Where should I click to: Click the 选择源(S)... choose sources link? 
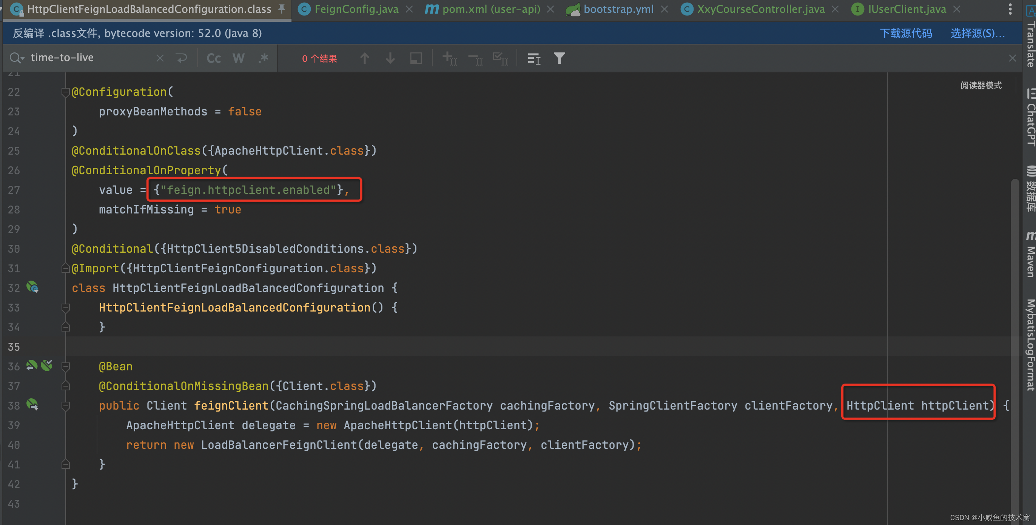977,33
